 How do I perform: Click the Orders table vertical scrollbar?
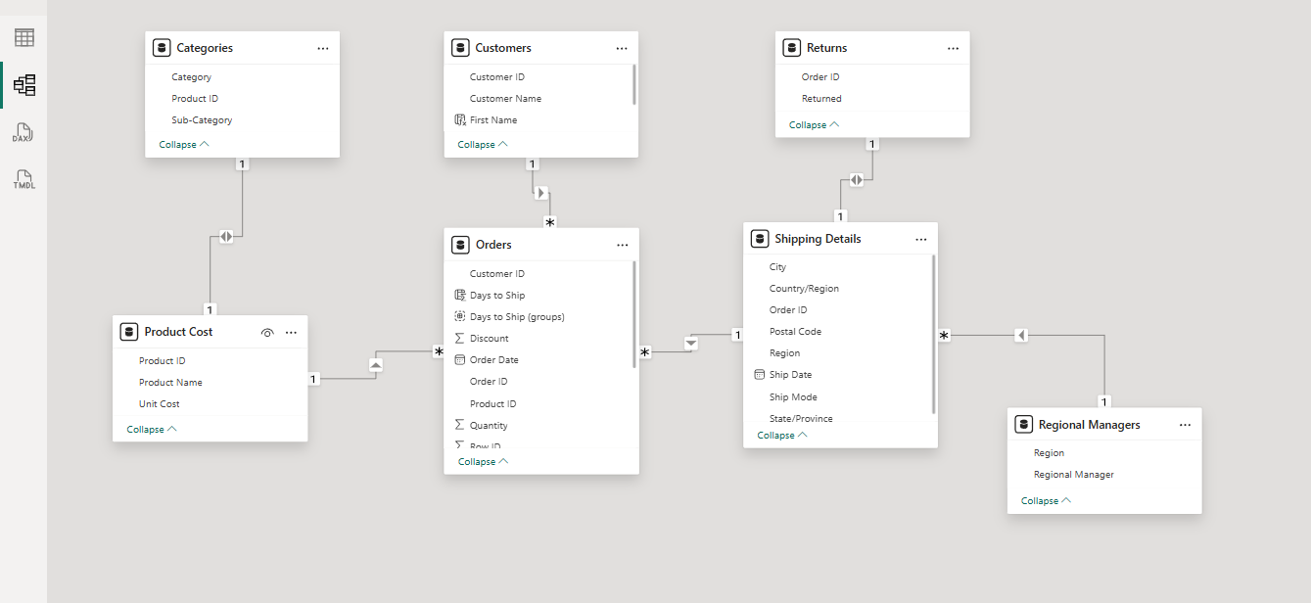point(634,313)
